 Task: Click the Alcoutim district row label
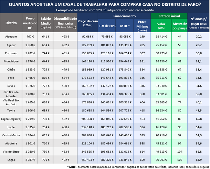coord(11,37)
